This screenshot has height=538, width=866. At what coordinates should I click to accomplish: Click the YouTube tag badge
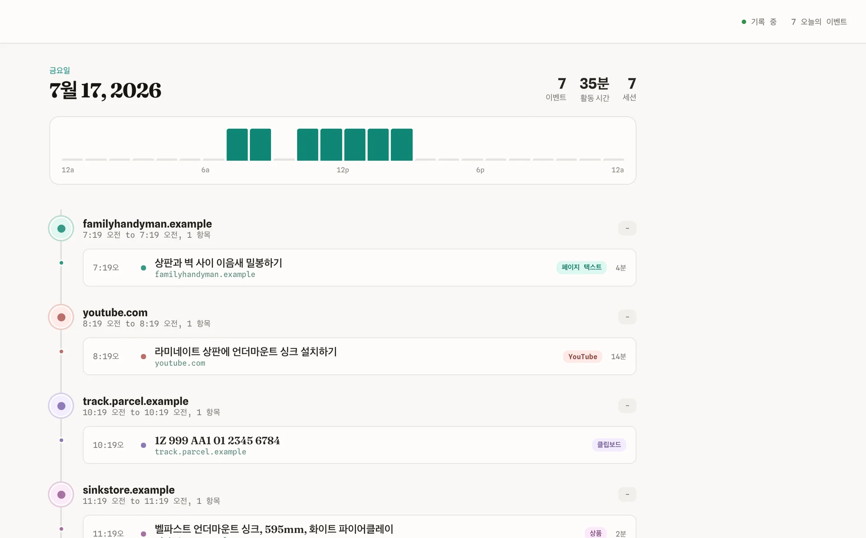[582, 357]
